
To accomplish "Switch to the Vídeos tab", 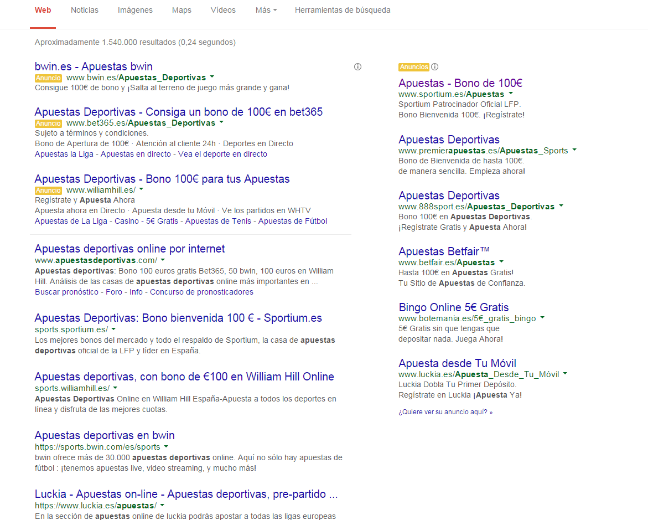I will 223,10.
